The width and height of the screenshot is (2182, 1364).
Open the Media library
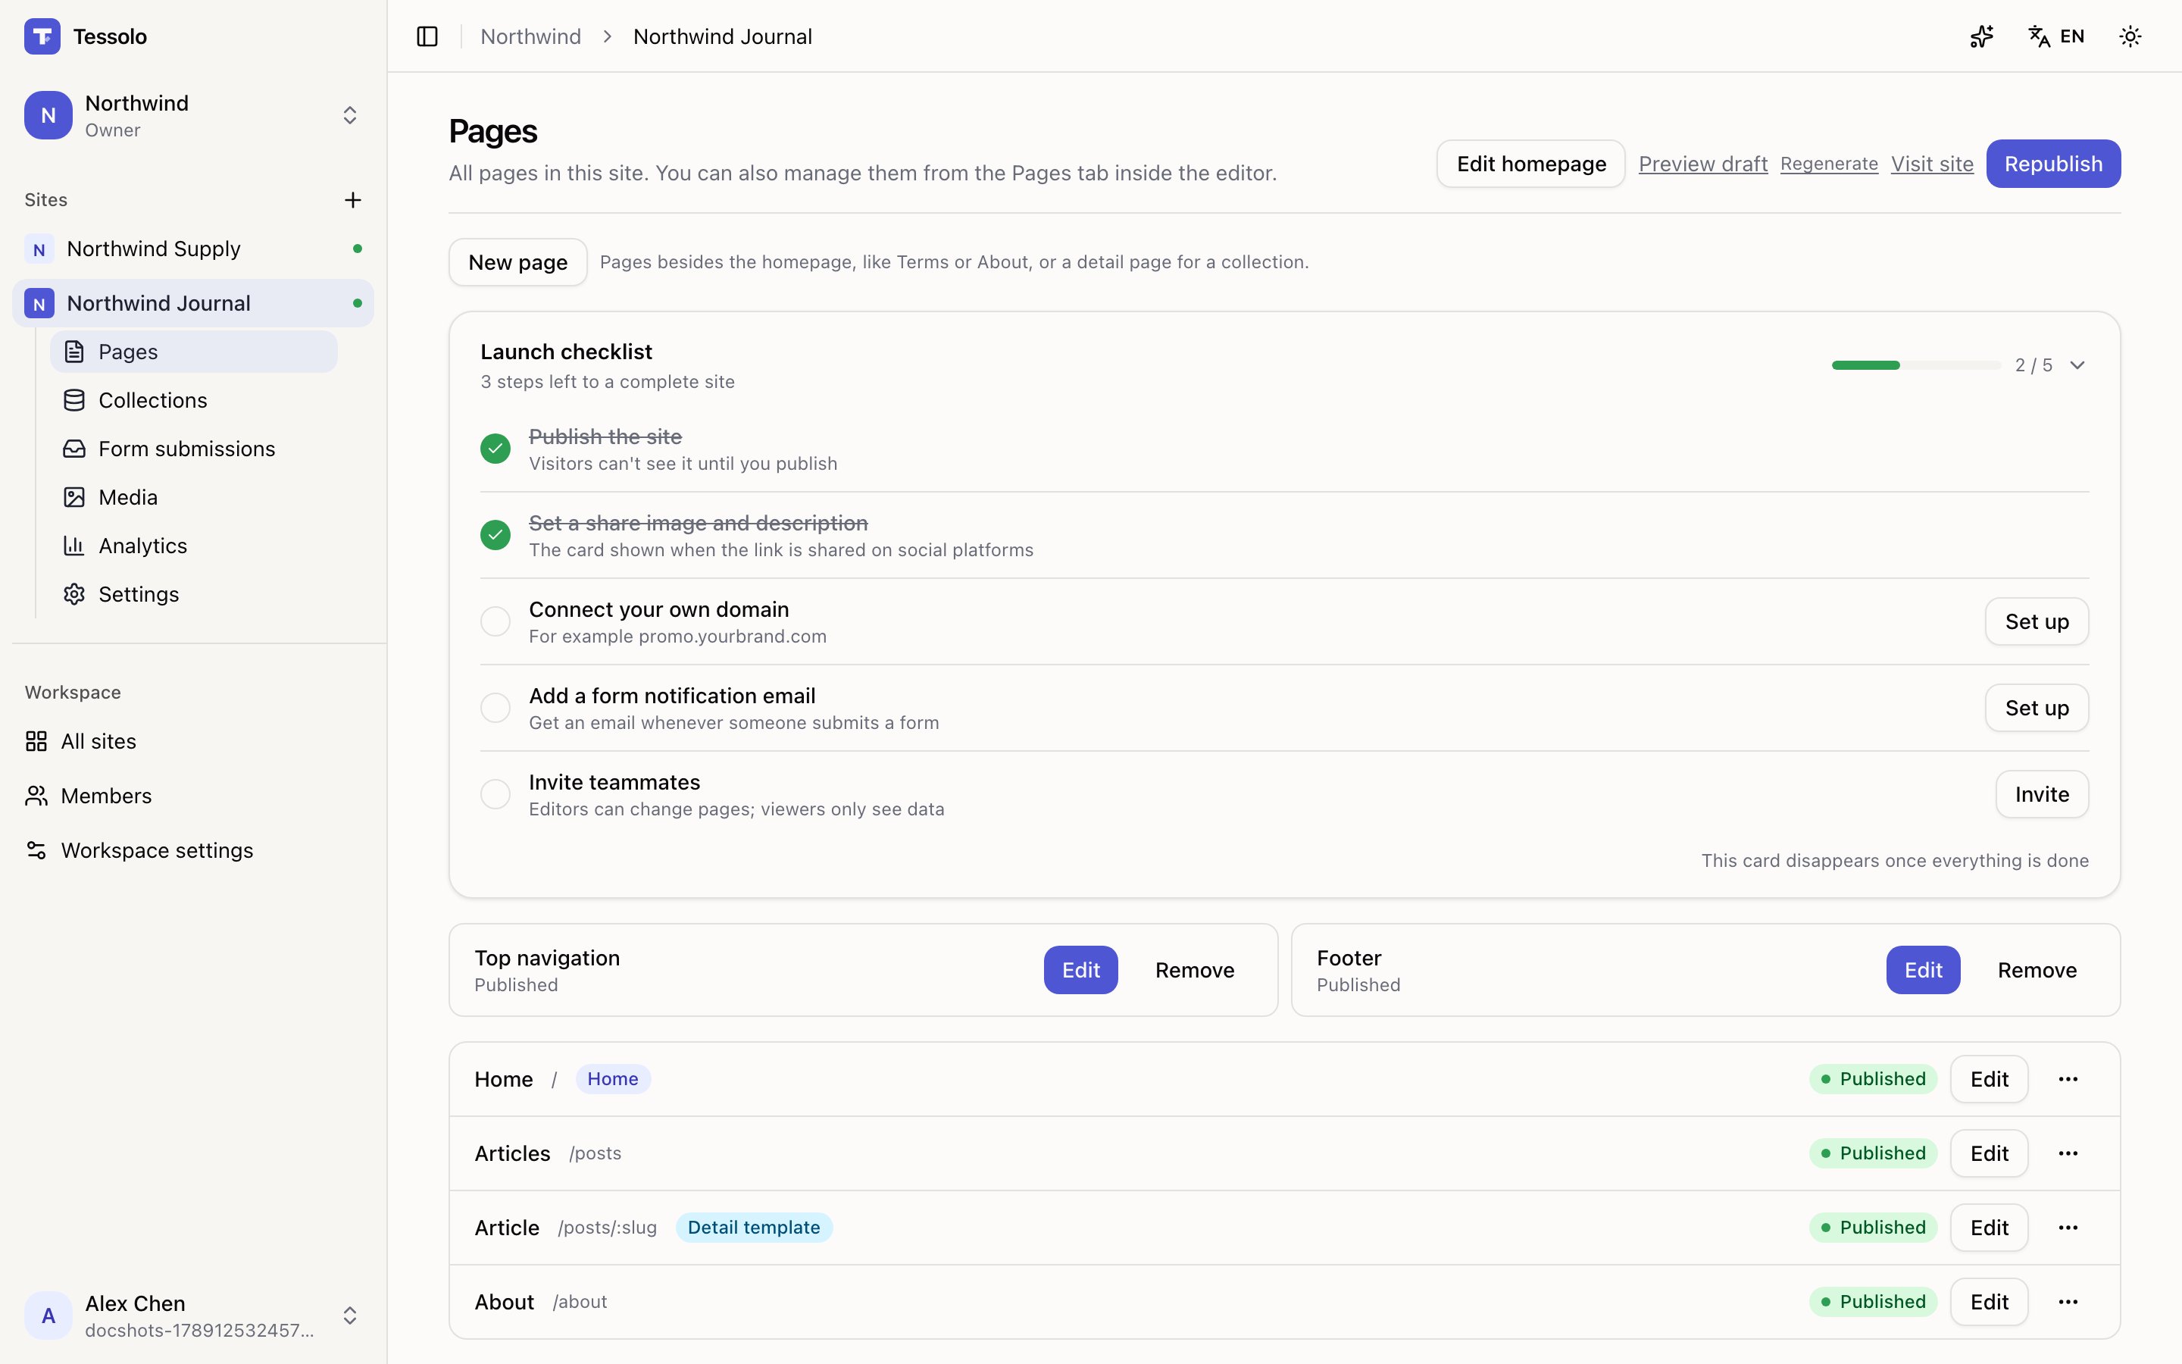(194, 497)
